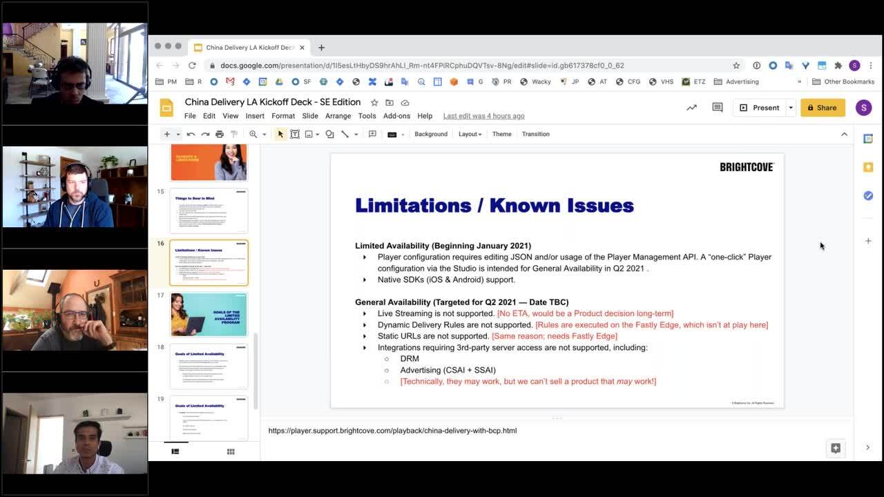Click the get add-ons plus icon

point(868,241)
